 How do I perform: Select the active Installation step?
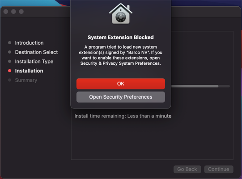[29, 71]
